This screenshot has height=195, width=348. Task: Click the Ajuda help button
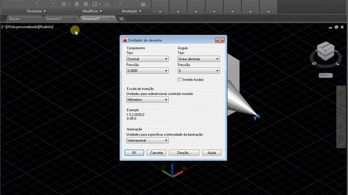(212, 153)
